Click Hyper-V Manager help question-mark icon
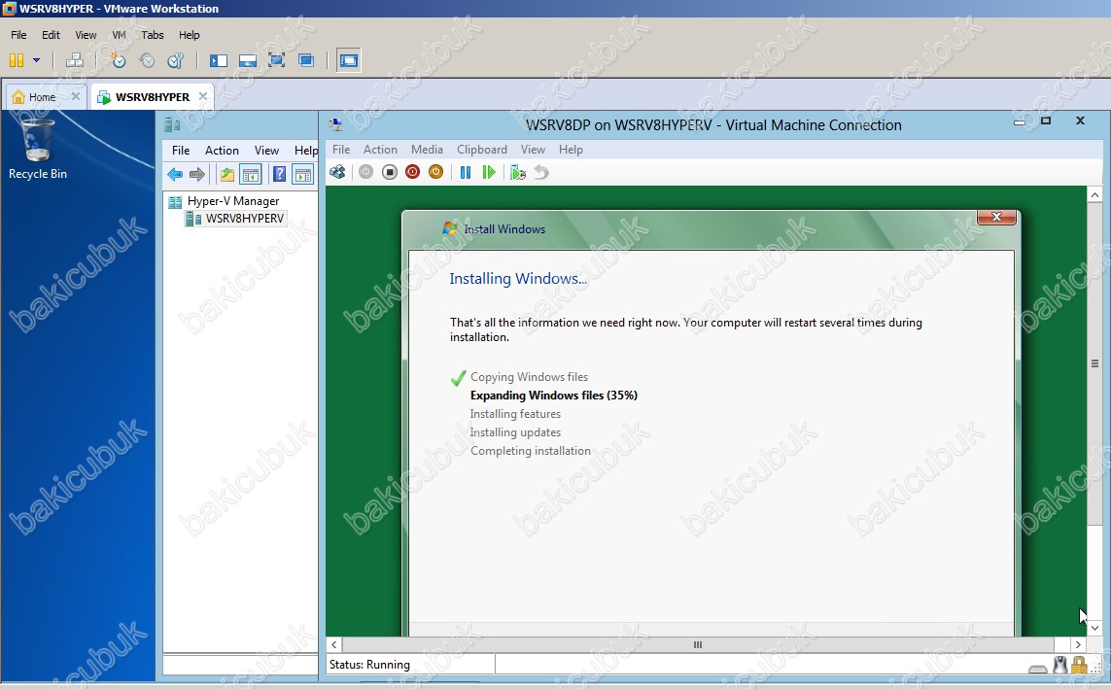Viewport: 1111px width, 689px height. 280,174
